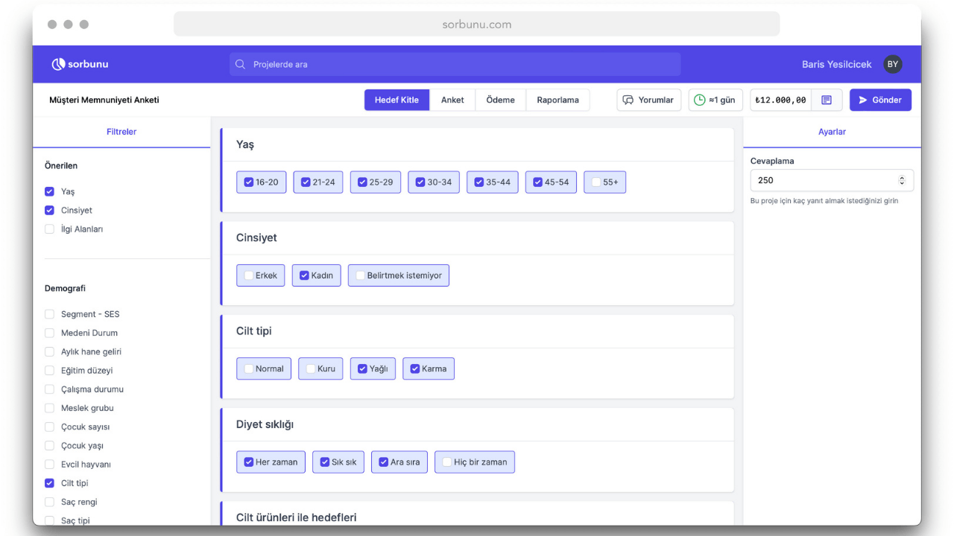Viewport: 954px width, 536px height.
Task: Uncheck Cilt tipi in Demografi list
Action: [x=50, y=483]
